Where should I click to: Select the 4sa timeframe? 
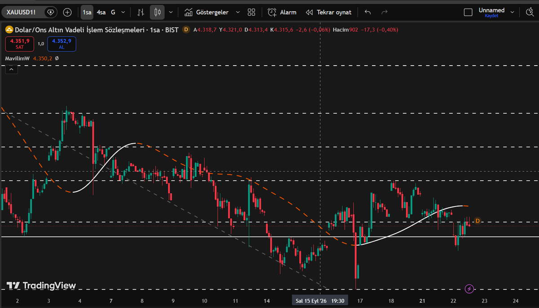pyautogui.click(x=101, y=12)
